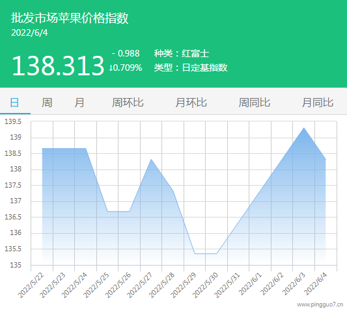This screenshot has width=347, height=311.
Task: Open the 月 monthly tab
Action: click(x=79, y=103)
